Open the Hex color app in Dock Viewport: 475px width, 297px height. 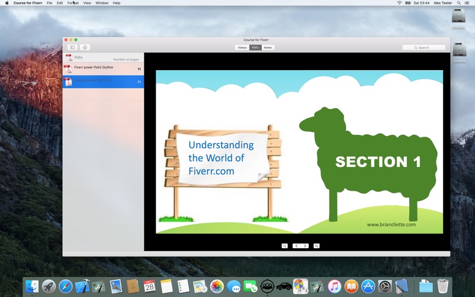click(x=300, y=286)
